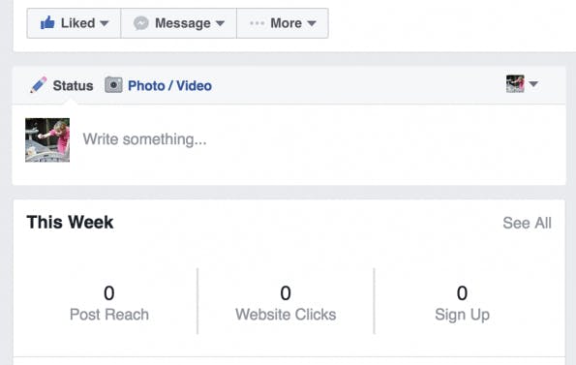Click the pencil Status icon
This screenshot has height=365, width=576.
pos(38,85)
